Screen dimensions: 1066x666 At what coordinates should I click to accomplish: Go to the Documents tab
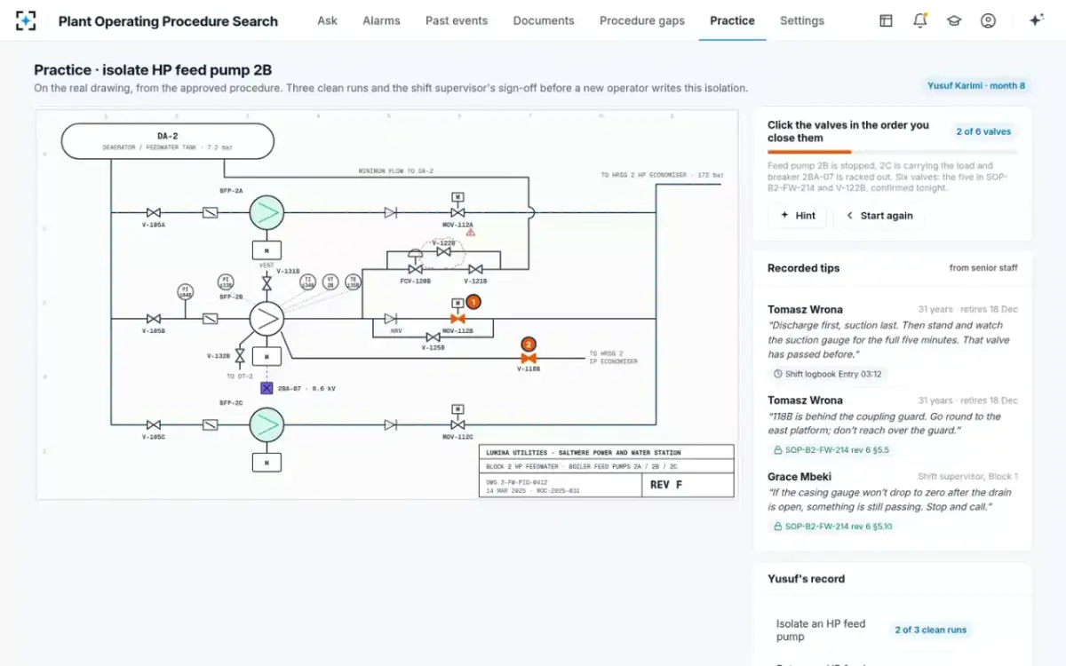pos(544,20)
